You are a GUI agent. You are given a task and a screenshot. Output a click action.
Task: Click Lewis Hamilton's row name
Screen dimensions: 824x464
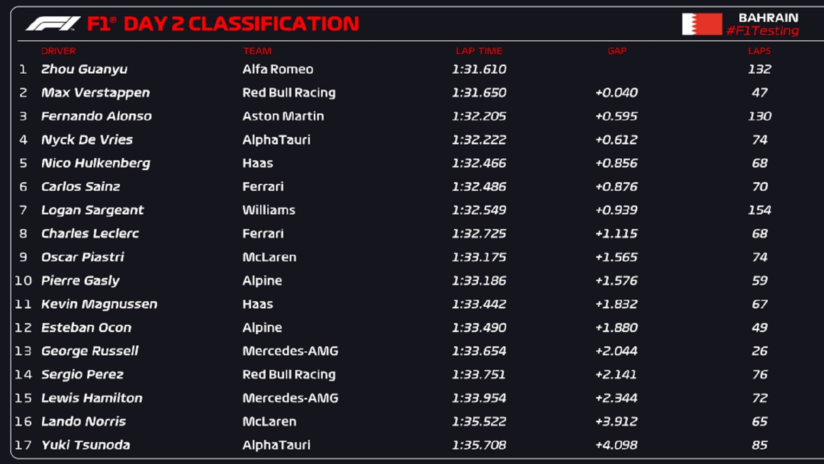pyautogui.click(x=92, y=398)
